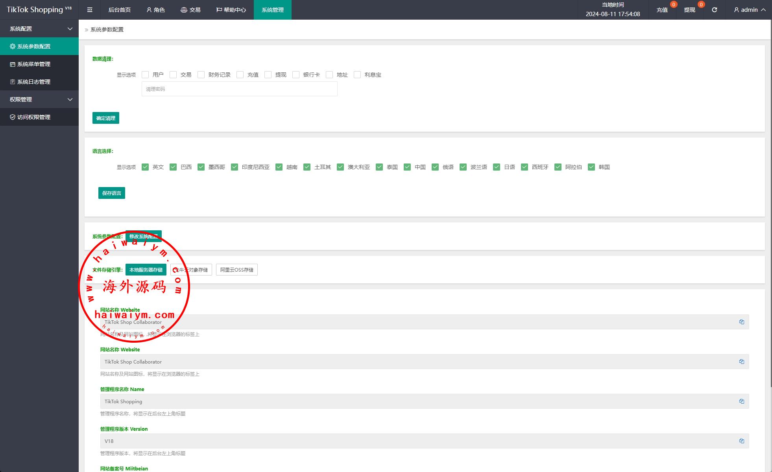Image resolution: width=772 pixels, height=472 pixels.
Task: Open the admin user dropdown
Action: tap(749, 10)
